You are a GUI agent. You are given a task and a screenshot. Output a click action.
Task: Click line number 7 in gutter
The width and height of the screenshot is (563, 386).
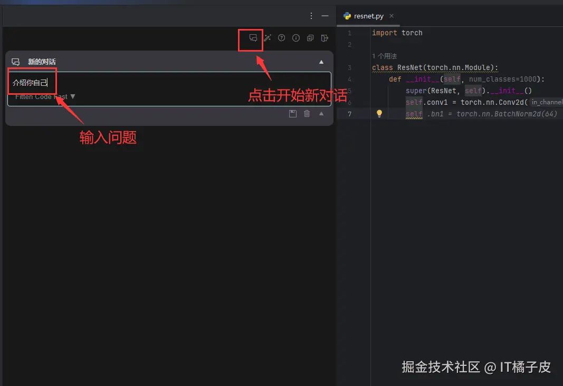click(x=350, y=114)
